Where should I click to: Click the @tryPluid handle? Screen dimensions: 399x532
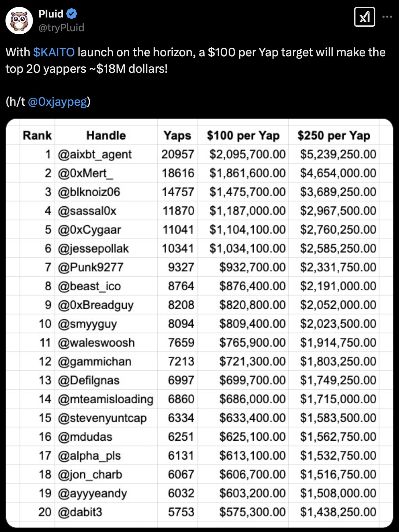pos(61,27)
